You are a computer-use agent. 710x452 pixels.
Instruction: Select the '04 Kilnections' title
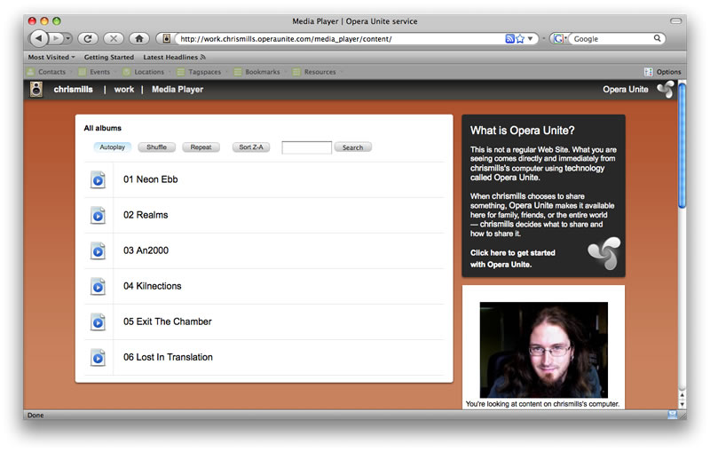(152, 286)
